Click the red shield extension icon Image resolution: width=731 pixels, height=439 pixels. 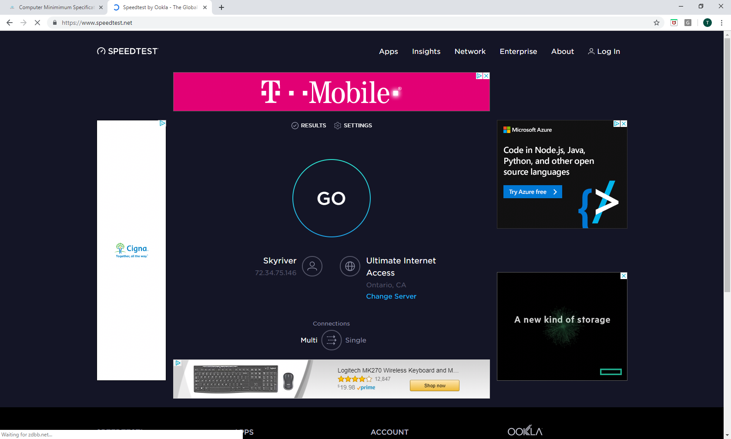pyautogui.click(x=674, y=23)
